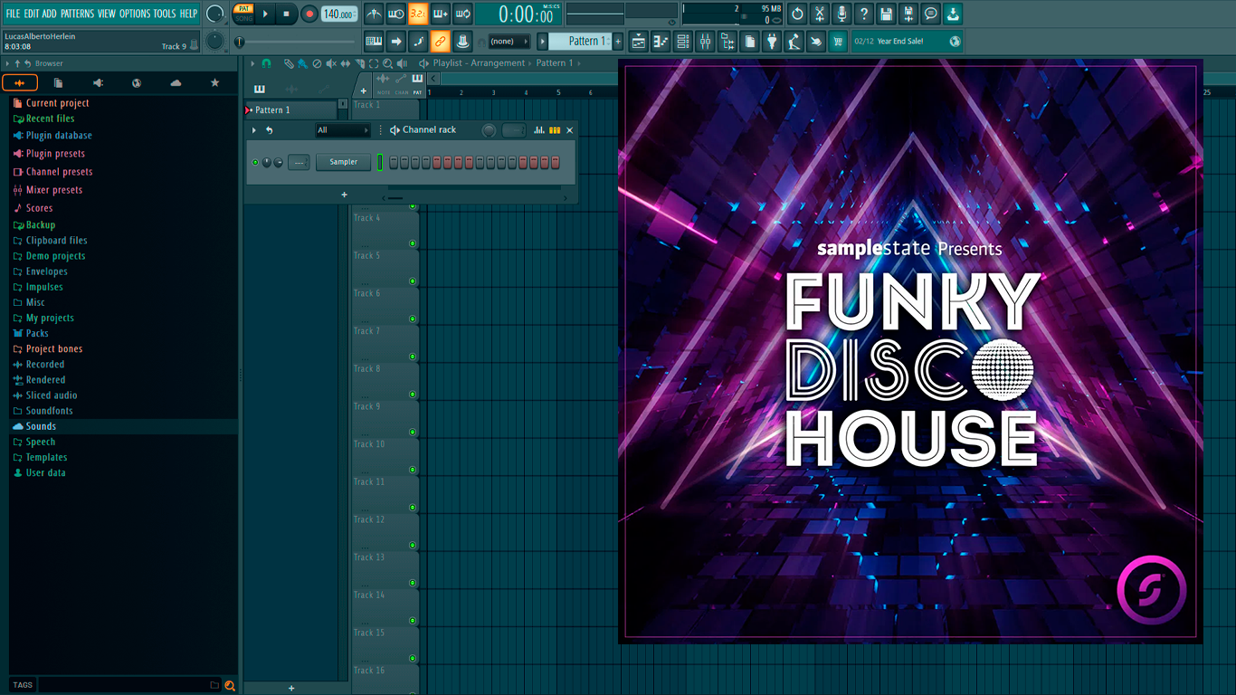Open the Piano roll view icon
1236x695 pixels.
tap(661, 42)
